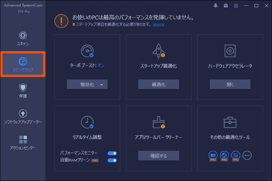The width and height of the screenshot is (272, 181).
Task: Click the アプリ/ツールバー クリーナー brush icon
Action: [159, 122]
